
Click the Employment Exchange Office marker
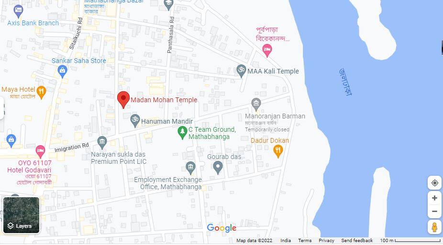pyautogui.click(x=191, y=168)
